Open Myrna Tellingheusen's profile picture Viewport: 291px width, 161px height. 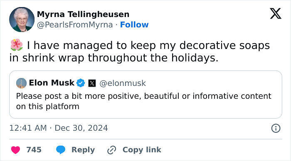[22, 20]
